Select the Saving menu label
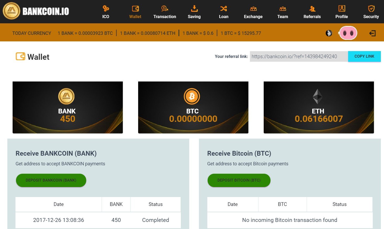 194,17
